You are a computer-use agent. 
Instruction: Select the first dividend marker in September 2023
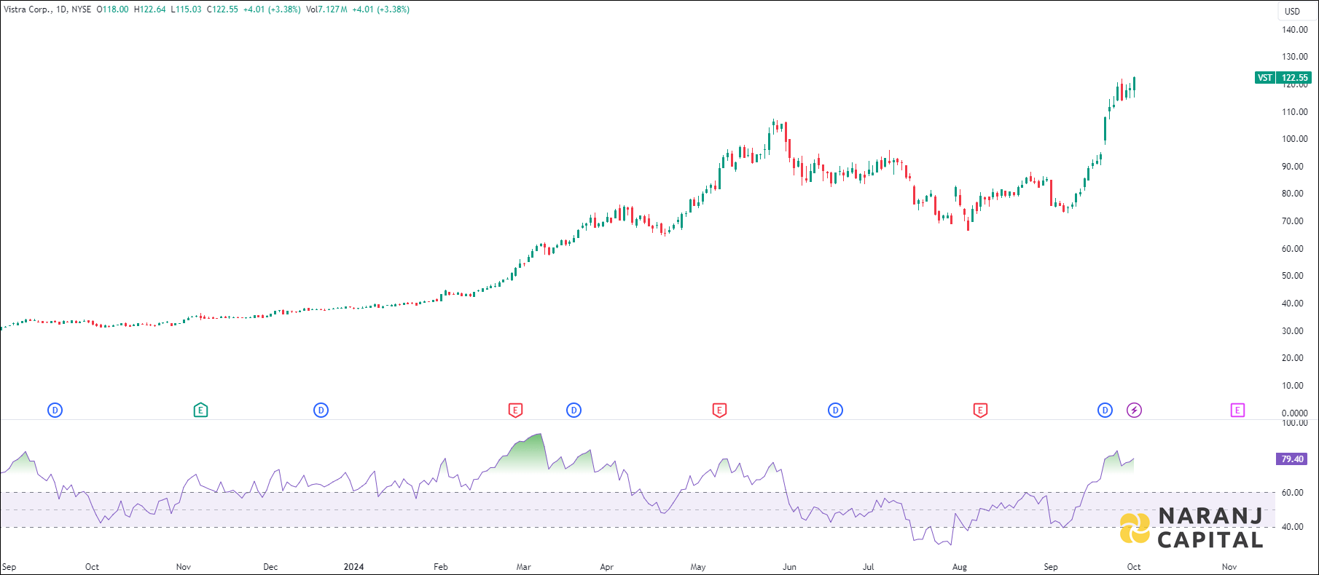pos(55,411)
